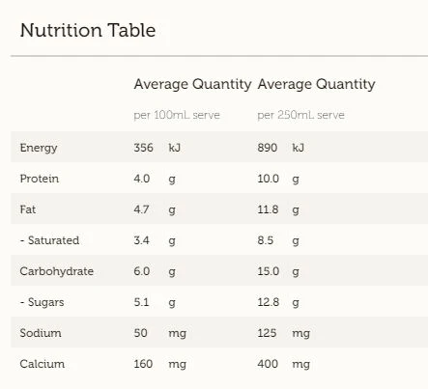Click the per 250mL serve subheading
Image resolution: width=428 pixels, height=389 pixels.
tap(300, 115)
